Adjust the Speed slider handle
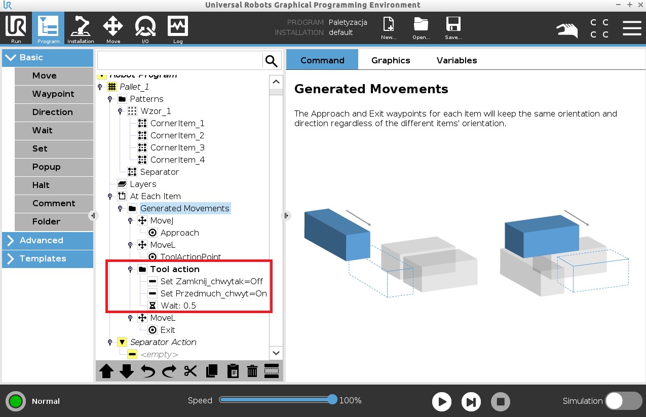Screen dimensions: 646x417 coord(332,400)
